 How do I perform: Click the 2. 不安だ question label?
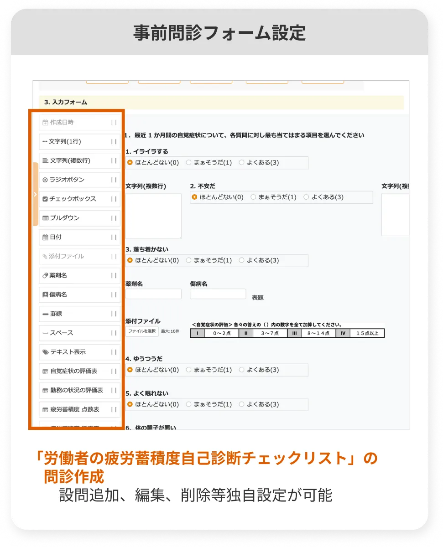coord(203,186)
